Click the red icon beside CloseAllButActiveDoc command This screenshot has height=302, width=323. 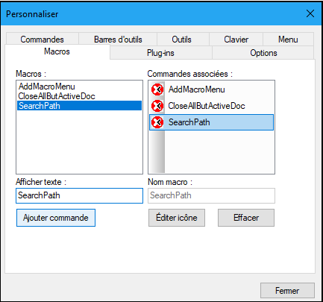157,106
